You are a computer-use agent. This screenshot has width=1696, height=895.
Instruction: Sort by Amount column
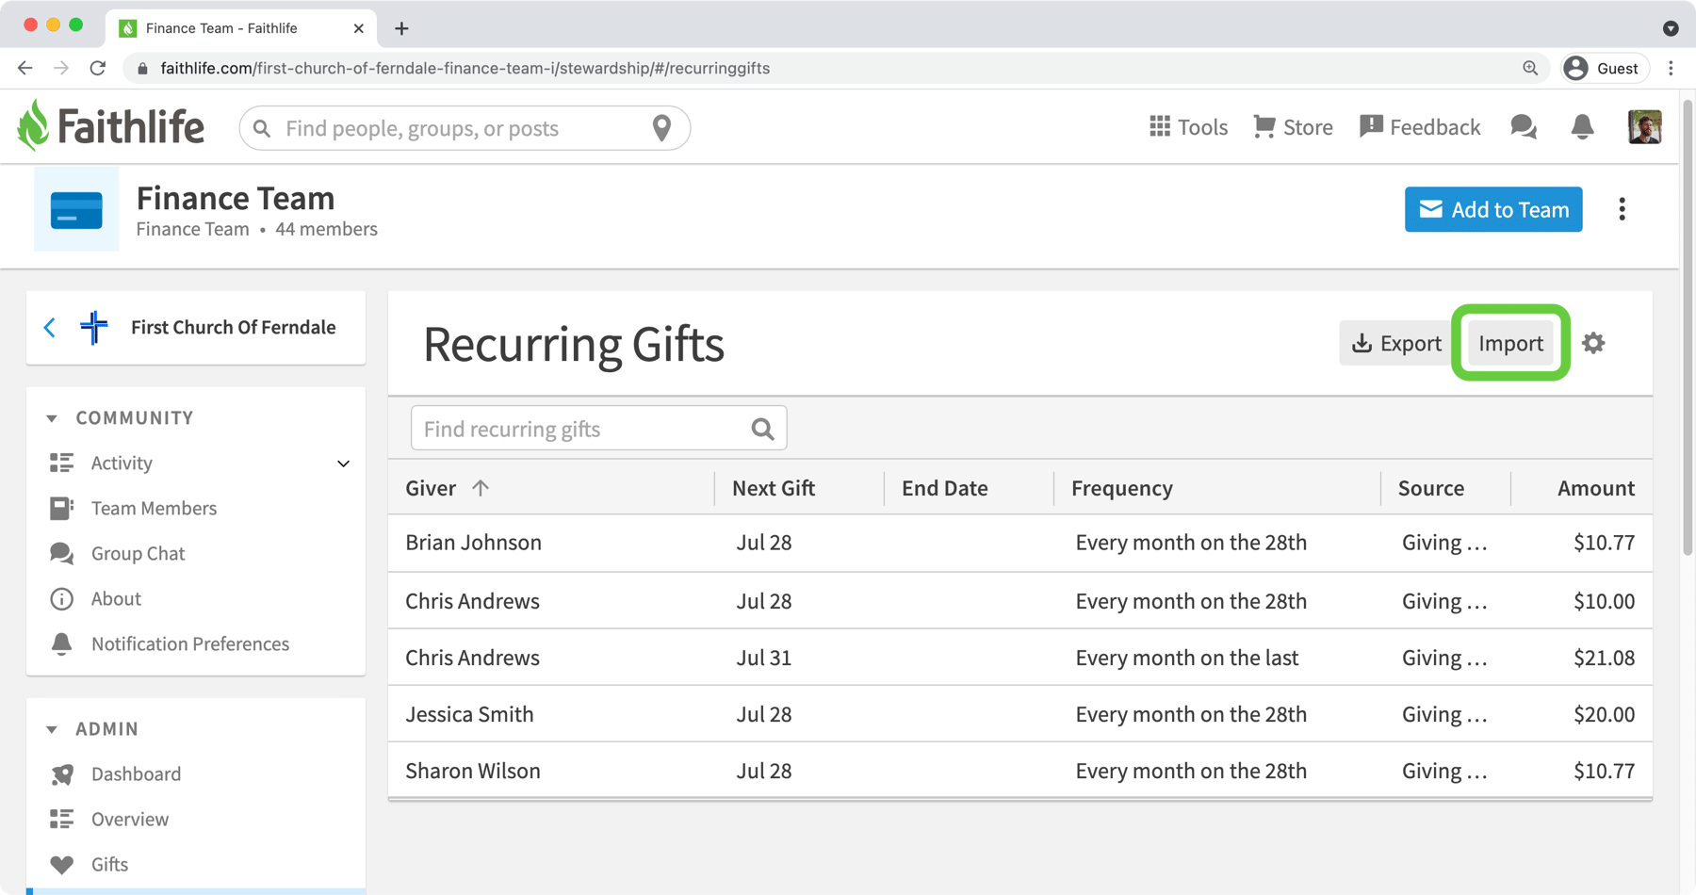(x=1596, y=488)
